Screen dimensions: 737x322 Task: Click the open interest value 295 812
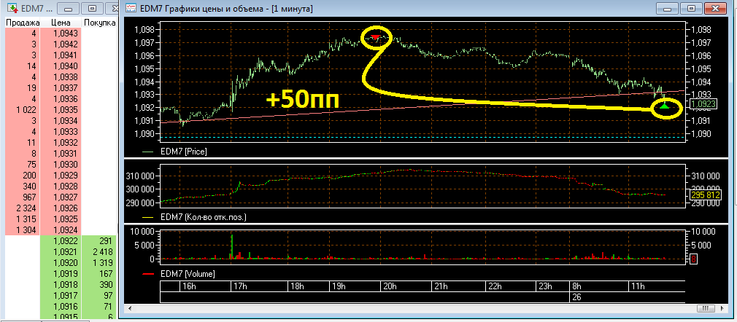[705, 195]
